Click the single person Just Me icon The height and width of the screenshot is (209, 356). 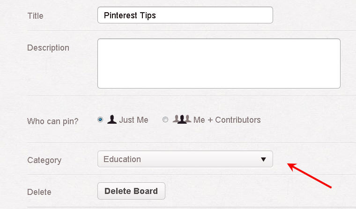(111, 119)
